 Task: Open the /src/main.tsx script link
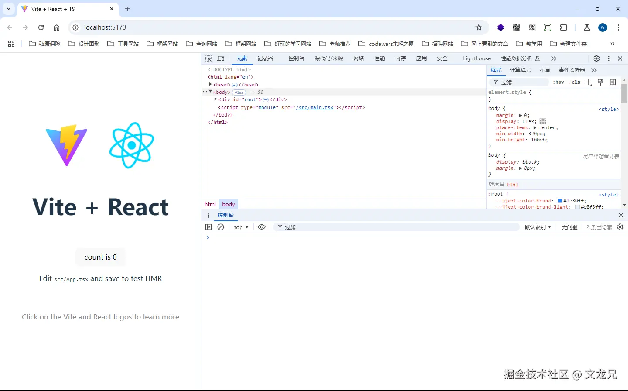[x=314, y=107]
